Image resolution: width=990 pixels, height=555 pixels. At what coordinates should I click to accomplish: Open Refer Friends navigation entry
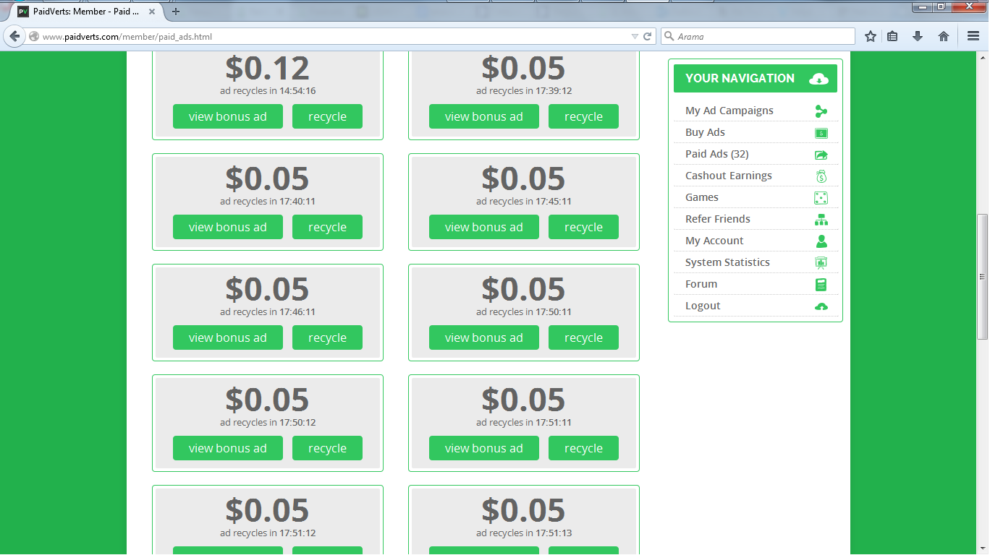pos(718,219)
